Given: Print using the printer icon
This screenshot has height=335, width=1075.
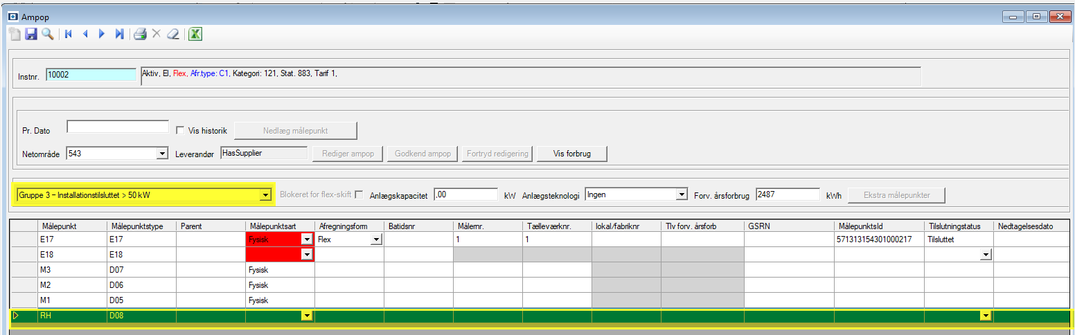Looking at the screenshot, I should (x=140, y=34).
